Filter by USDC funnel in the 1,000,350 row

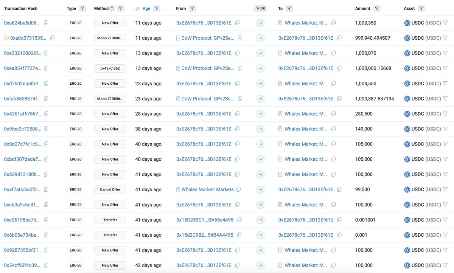(445, 23)
